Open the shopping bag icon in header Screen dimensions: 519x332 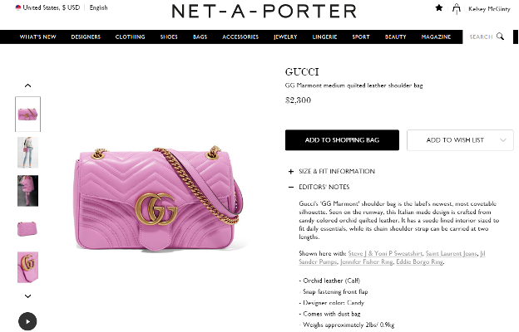coord(457,9)
